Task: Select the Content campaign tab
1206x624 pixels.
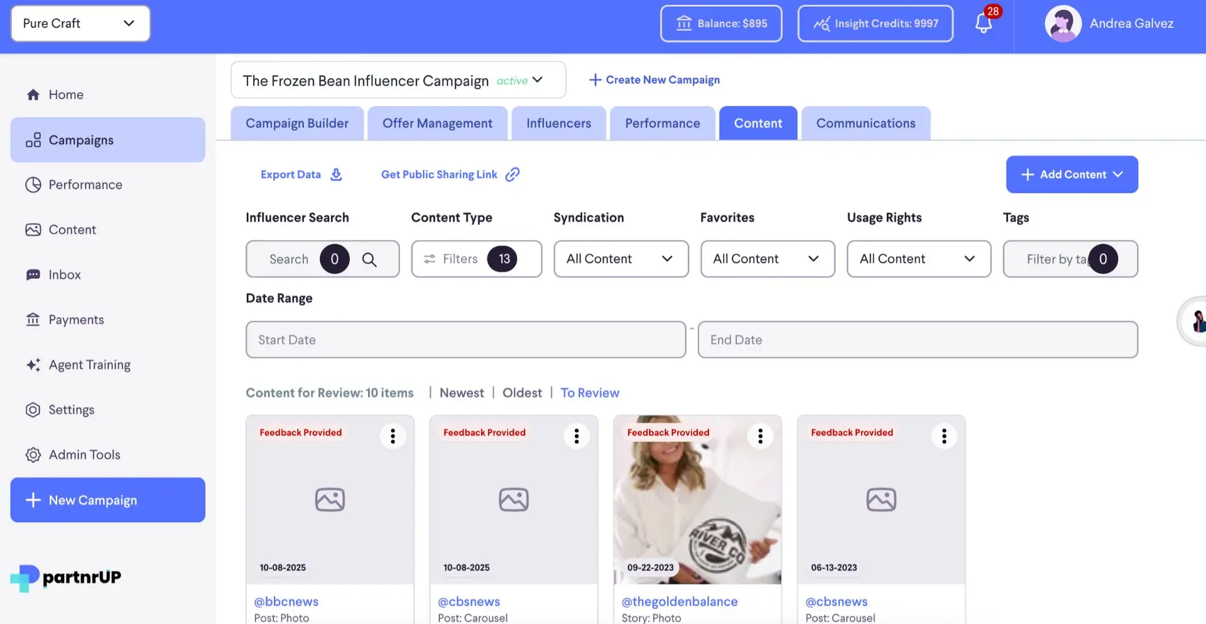Action: pyautogui.click(x=758, y=123)
